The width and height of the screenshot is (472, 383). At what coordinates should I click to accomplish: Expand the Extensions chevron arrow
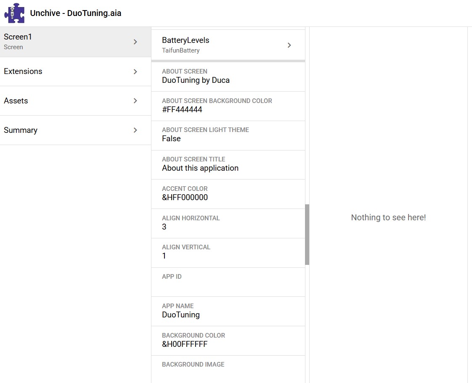click(135, 72)
